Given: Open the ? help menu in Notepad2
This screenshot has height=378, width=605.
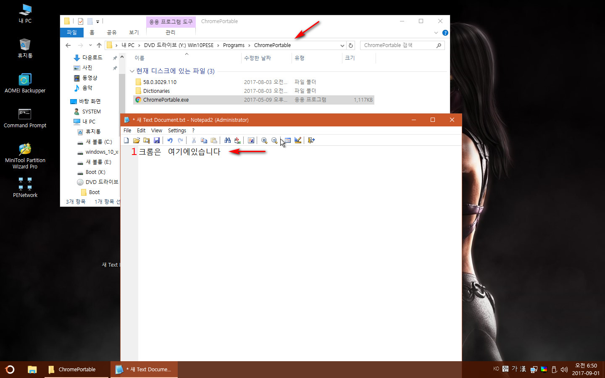Looking at the screenshot, I should point(193,131).
